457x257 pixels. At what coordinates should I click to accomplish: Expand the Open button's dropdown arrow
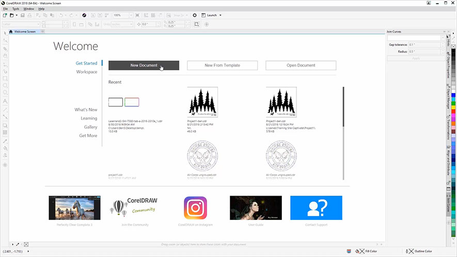17,15
